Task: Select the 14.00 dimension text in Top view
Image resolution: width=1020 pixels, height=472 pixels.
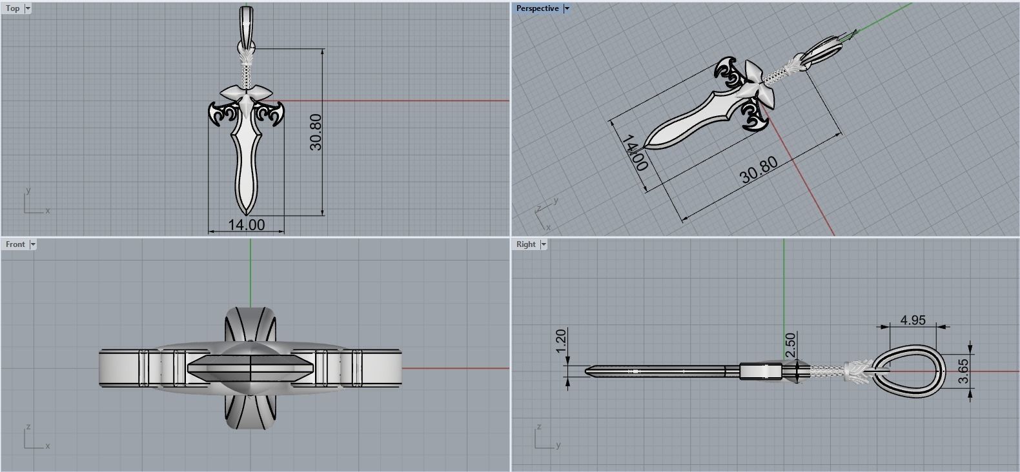Action: click(x=246, y=224)
